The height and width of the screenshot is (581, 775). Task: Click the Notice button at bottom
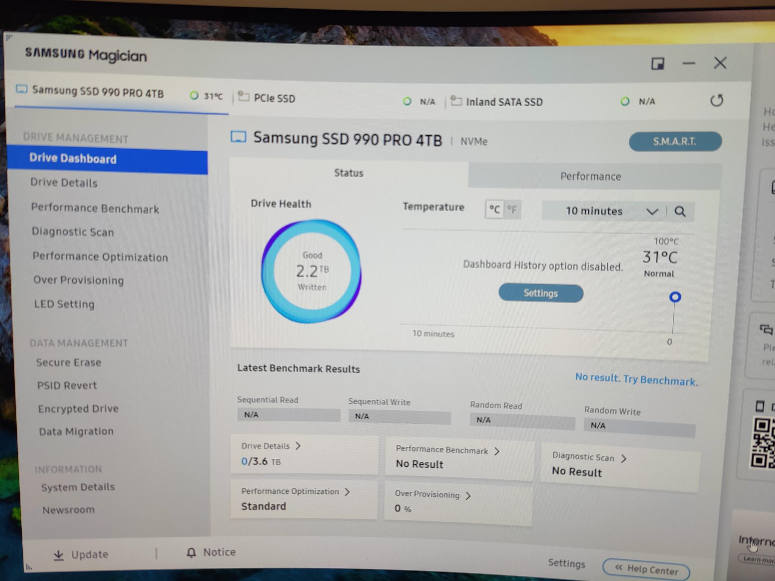[211, 552]
